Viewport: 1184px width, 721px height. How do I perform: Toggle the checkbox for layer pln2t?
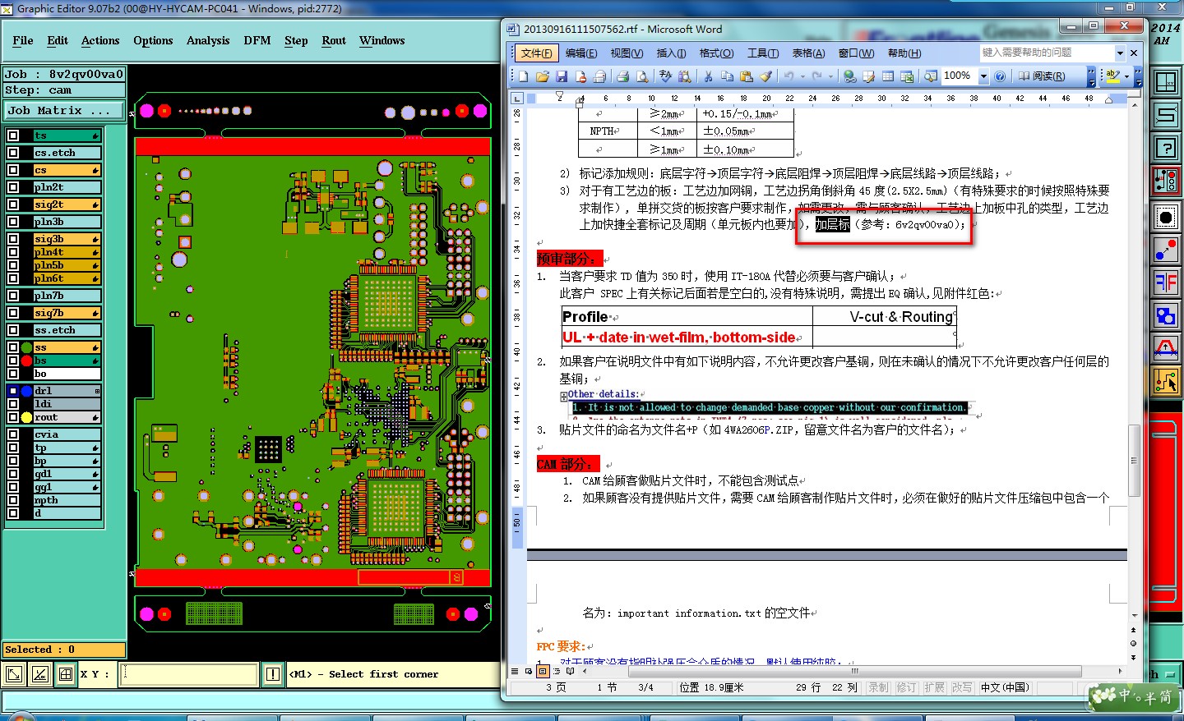pyautogui.click(x=13, y=187)
